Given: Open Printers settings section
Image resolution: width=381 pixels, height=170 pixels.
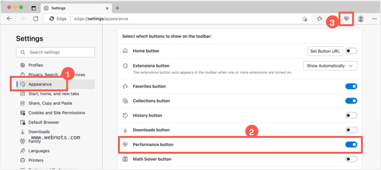Looking at the screenshot, I should tap(36, 160).
